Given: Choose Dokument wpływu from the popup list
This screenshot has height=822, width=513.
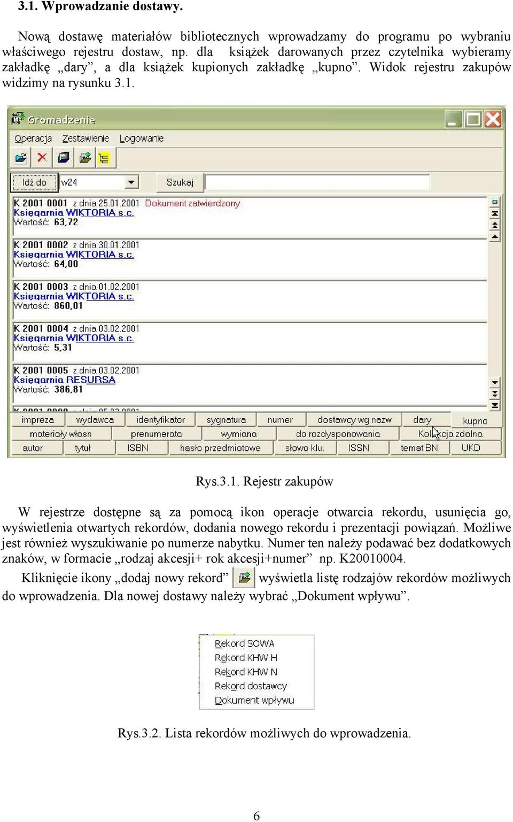Looking at the screenshot, I should (254, 700).
